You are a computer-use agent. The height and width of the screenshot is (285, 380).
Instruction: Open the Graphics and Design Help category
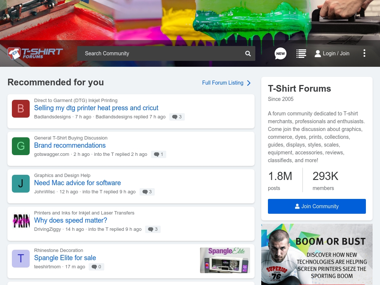coord(62,175)
